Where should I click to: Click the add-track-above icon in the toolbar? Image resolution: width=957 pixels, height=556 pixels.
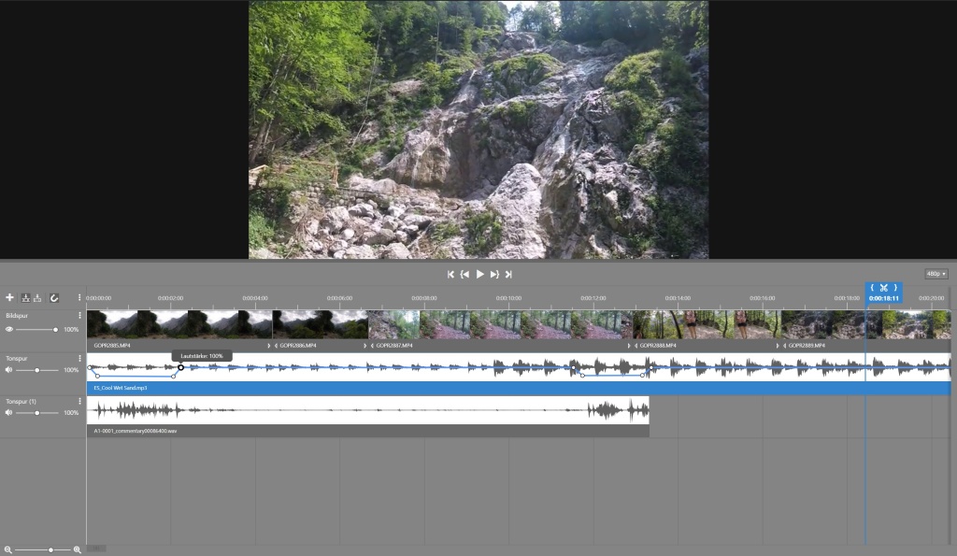[25, 297]
